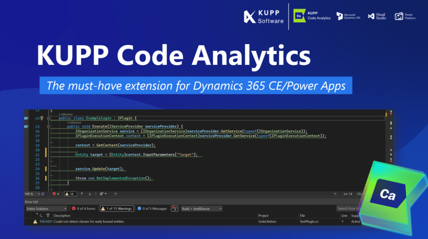Click the warning triangle icon on the EBEA001 row
The width and height of the screenshot is (428, 239).
pyautogui.click(x=35, y=222)
